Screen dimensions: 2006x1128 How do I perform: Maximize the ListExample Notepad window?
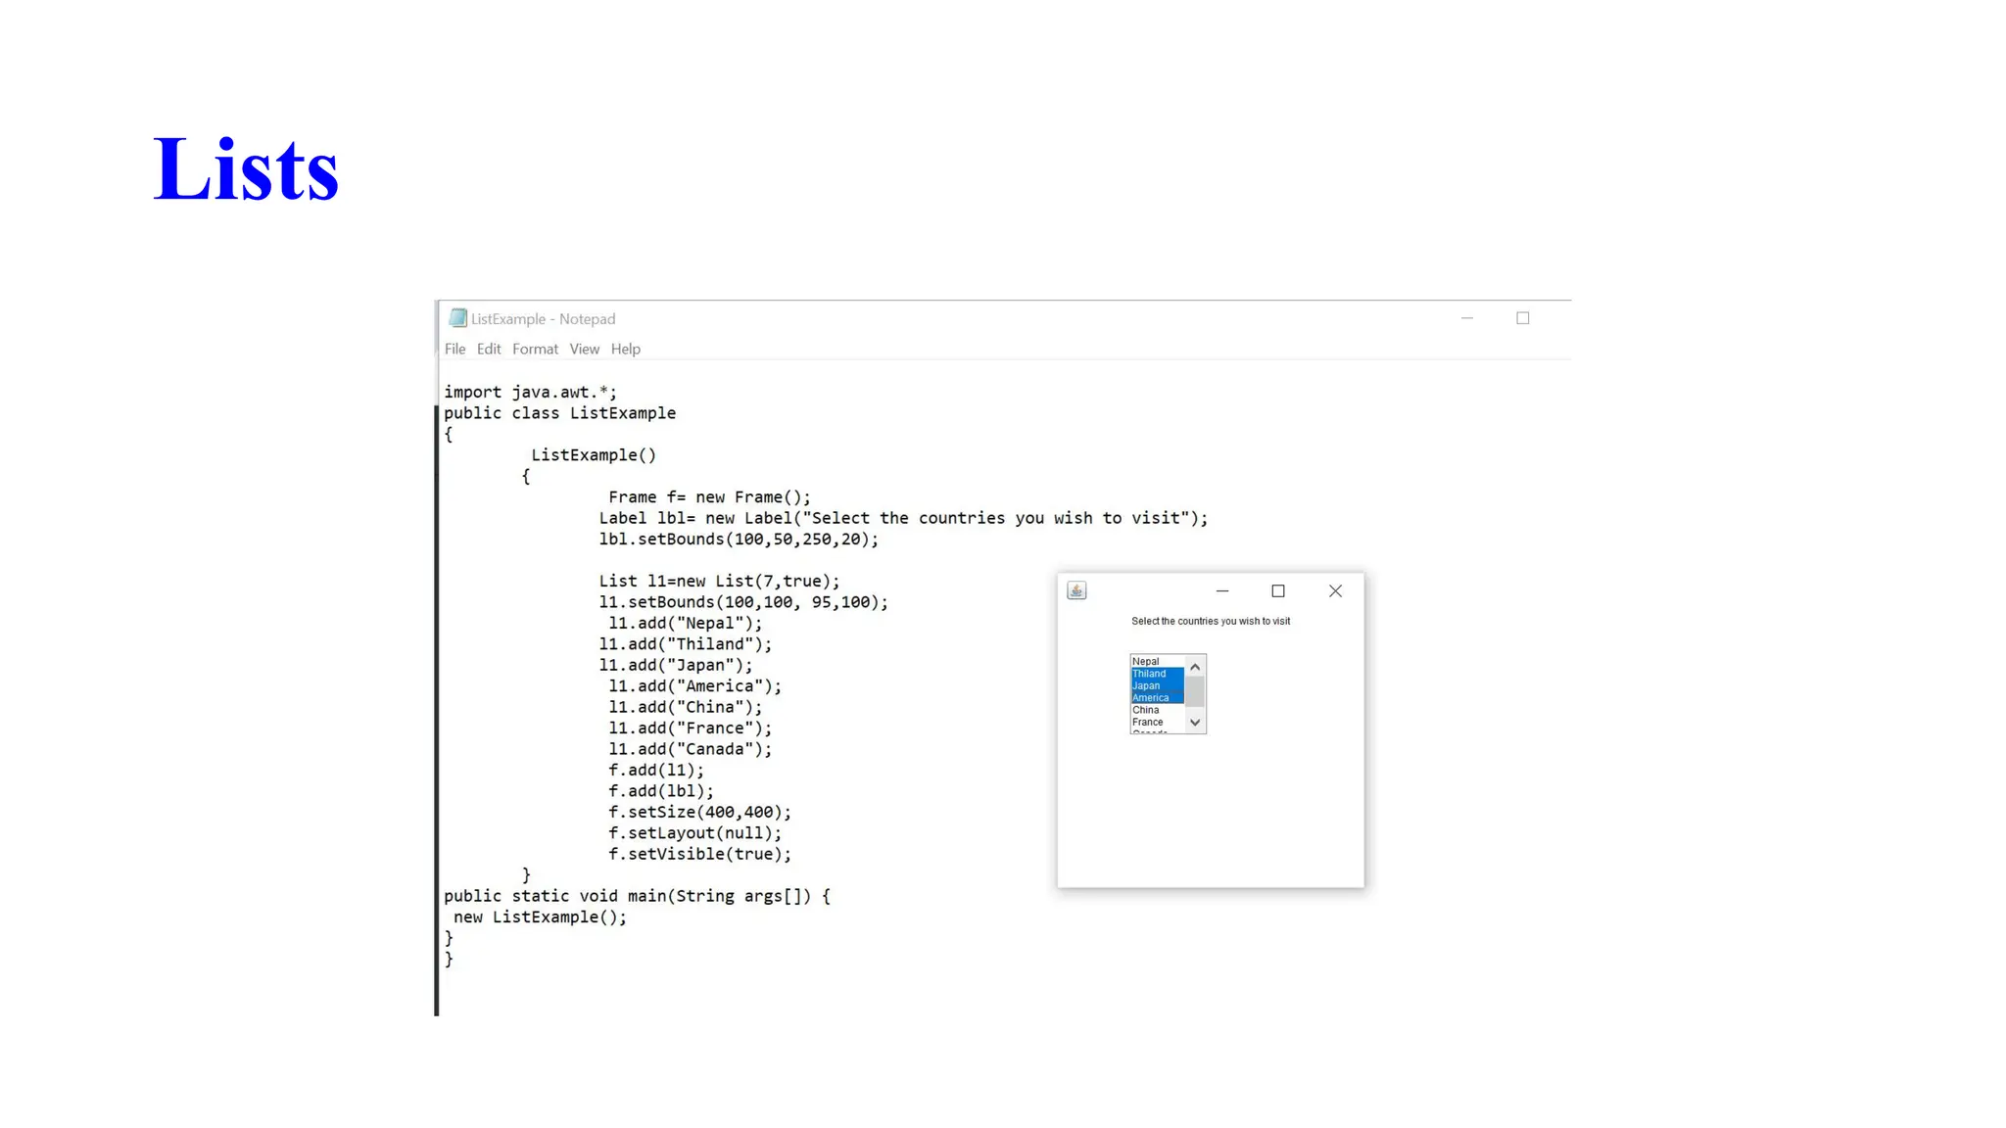(x=1523, y=318)
